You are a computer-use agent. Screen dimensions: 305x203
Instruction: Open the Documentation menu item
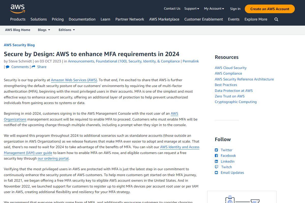click(82, 19)
